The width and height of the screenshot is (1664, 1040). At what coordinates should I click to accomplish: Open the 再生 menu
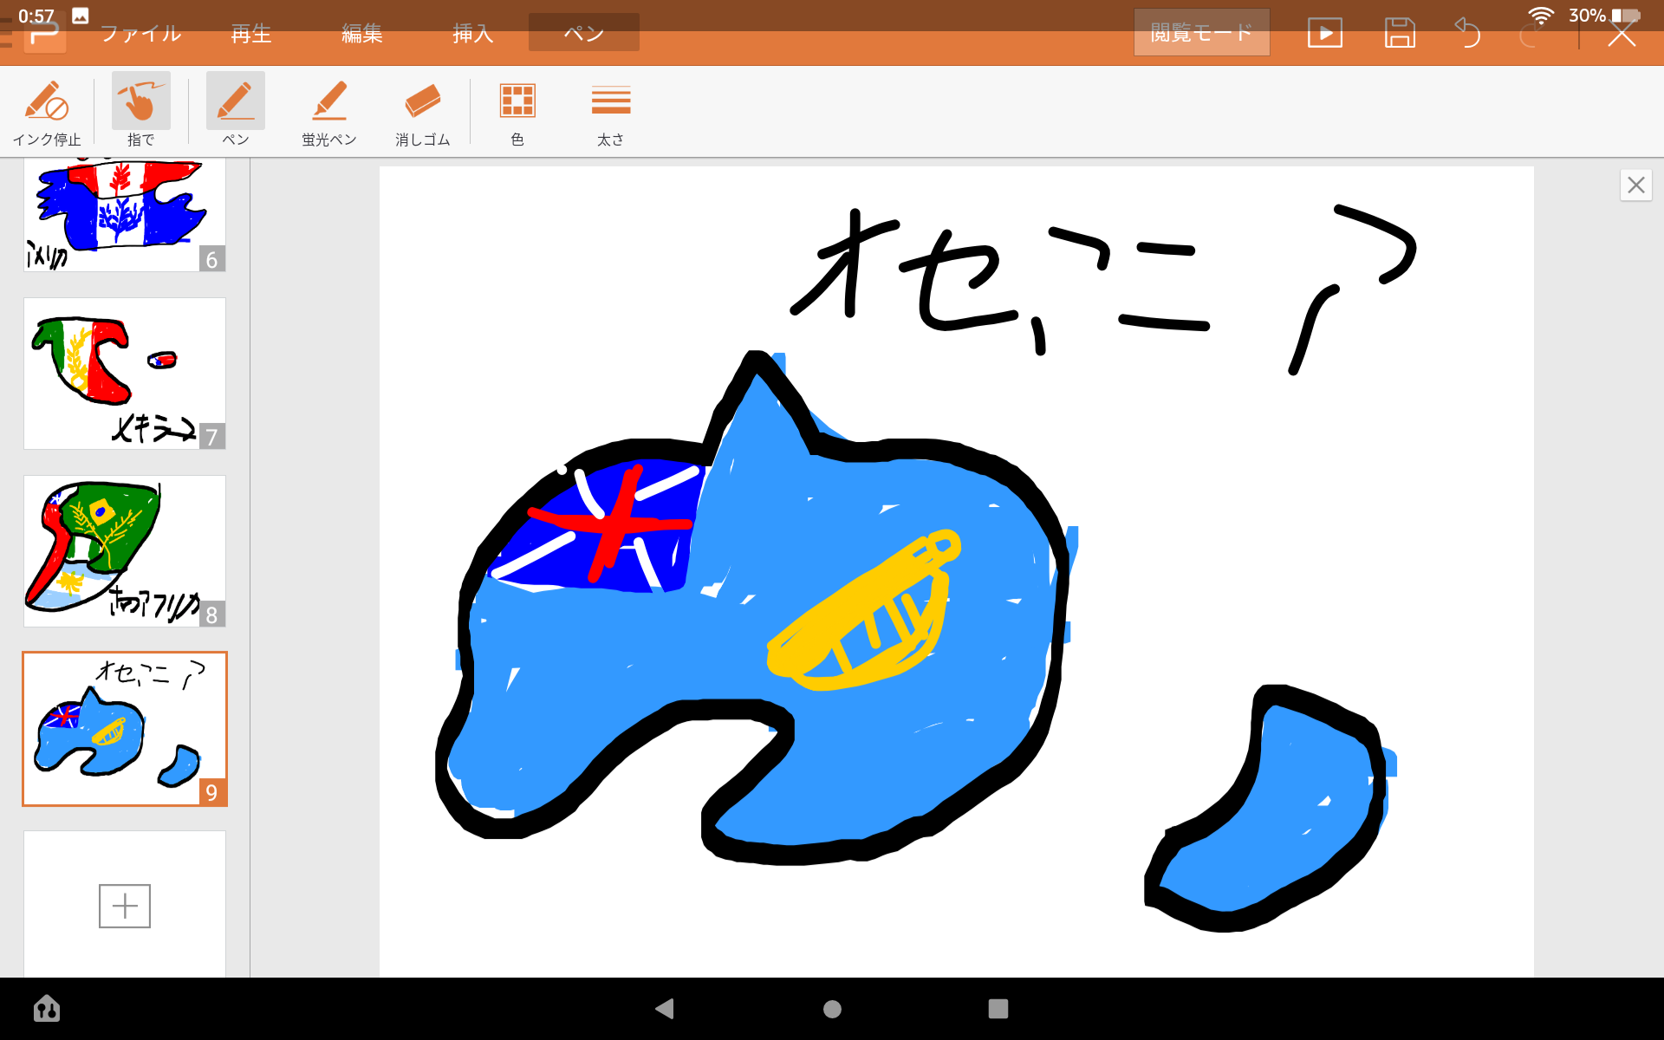(x=251, y=33)
